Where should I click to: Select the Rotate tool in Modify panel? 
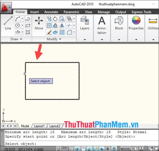pos(55,19)
